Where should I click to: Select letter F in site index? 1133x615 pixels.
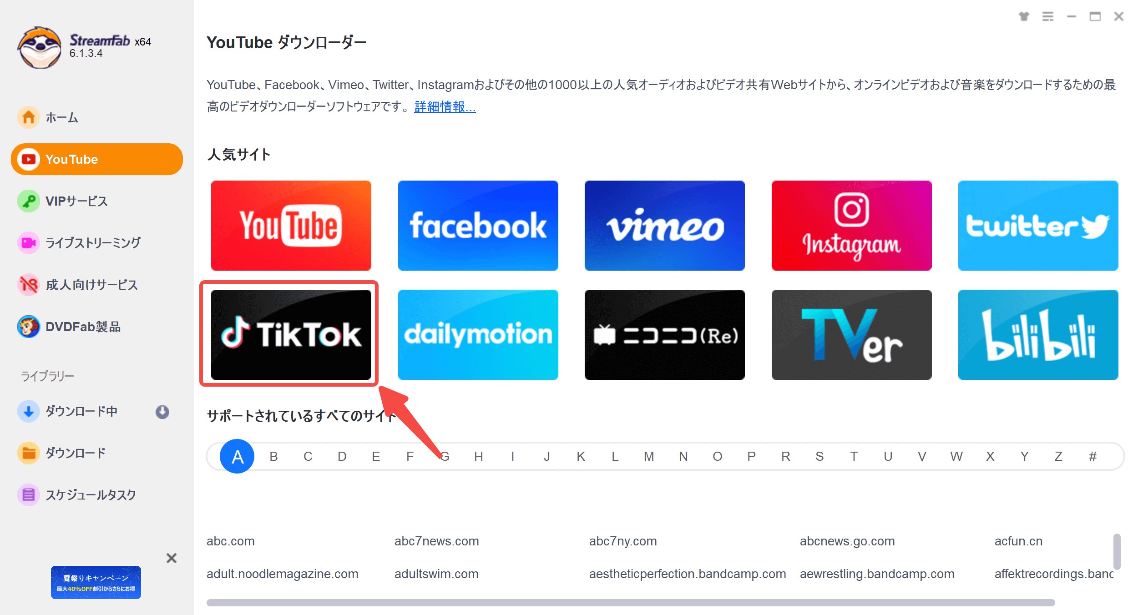click(410, 456)
